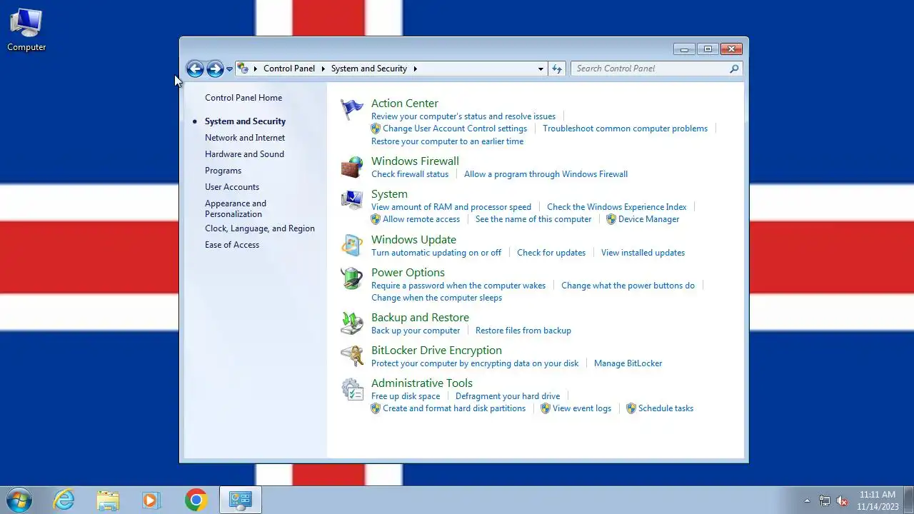Click Allow a program through Windows Firewall
The height and width of the screenshot is (514, 914).
tap(546, 174)
